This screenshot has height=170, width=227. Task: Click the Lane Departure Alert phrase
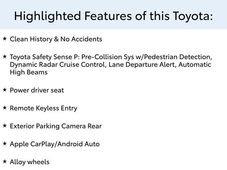tap(143, 64)
